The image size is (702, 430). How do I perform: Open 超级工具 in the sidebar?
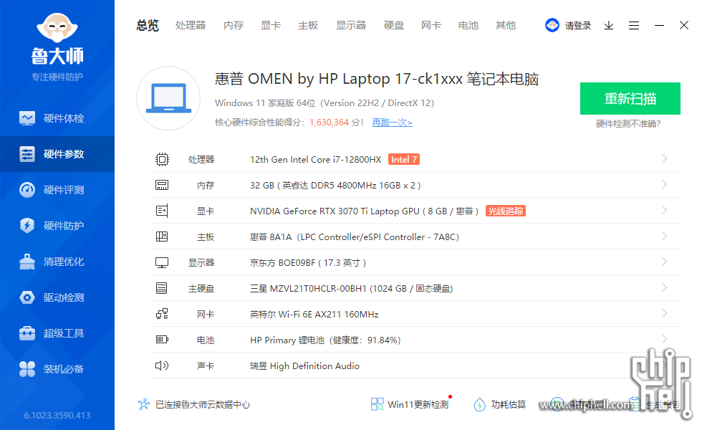pos(57,333)
